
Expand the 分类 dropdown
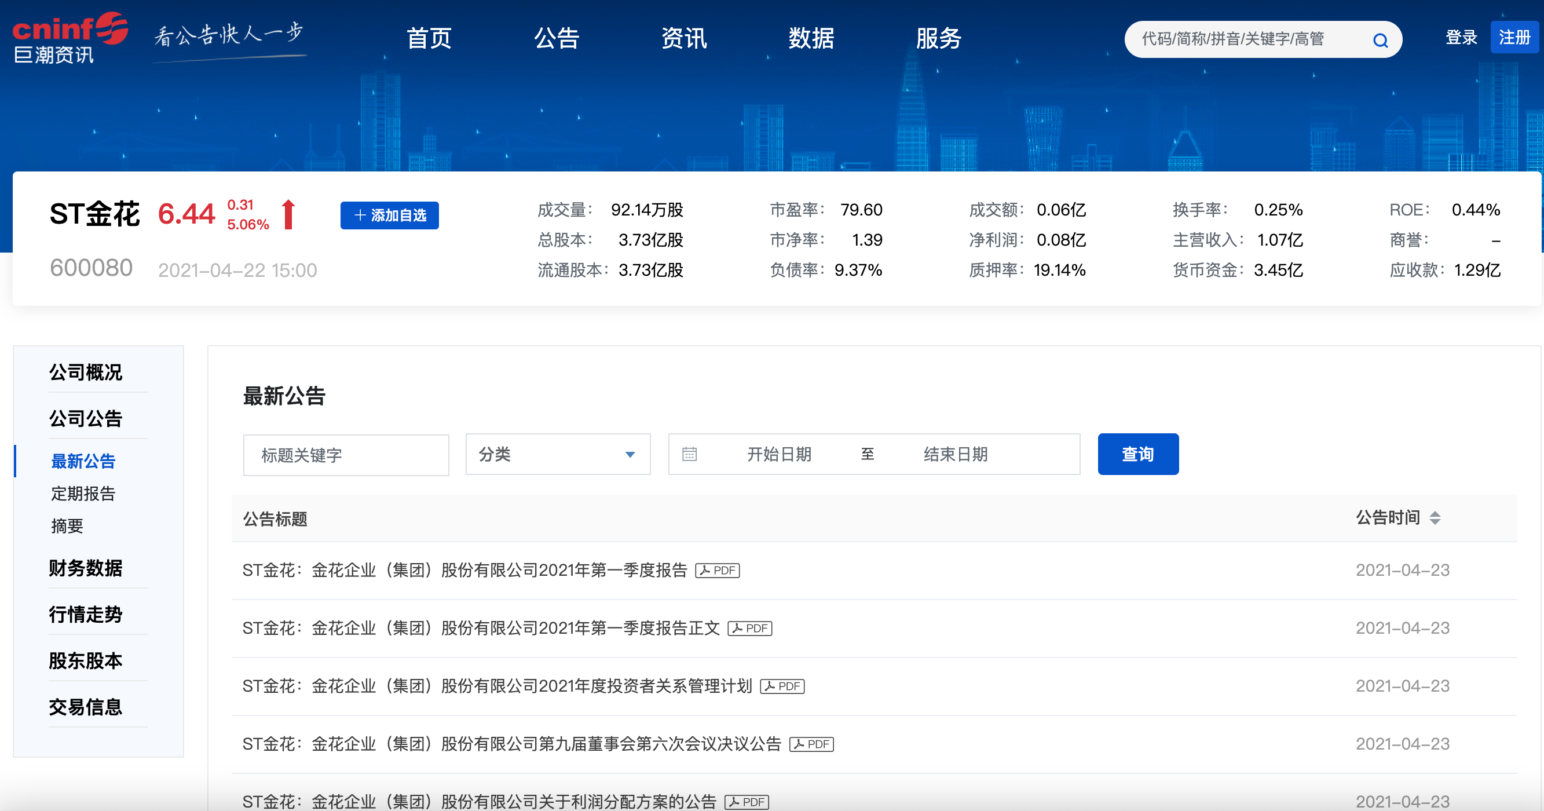558,454
